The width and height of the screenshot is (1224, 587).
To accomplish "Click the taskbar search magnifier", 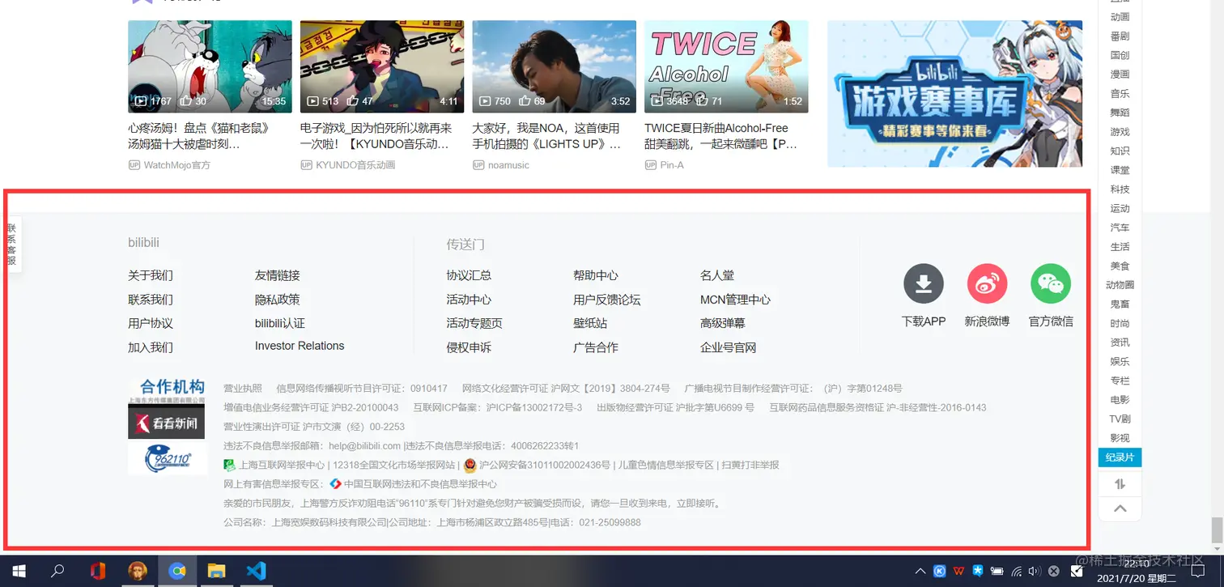I will pyautogui.click(x=57, y=571).
